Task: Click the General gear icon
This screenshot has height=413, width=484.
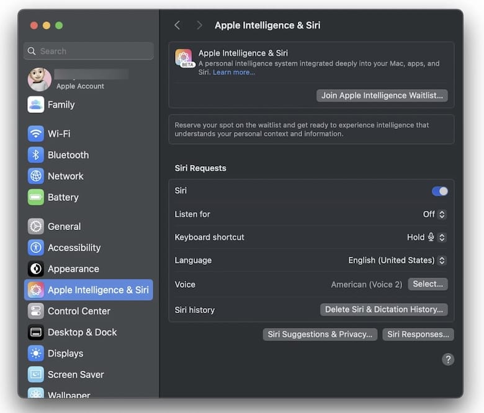Action: click(35, 226)
